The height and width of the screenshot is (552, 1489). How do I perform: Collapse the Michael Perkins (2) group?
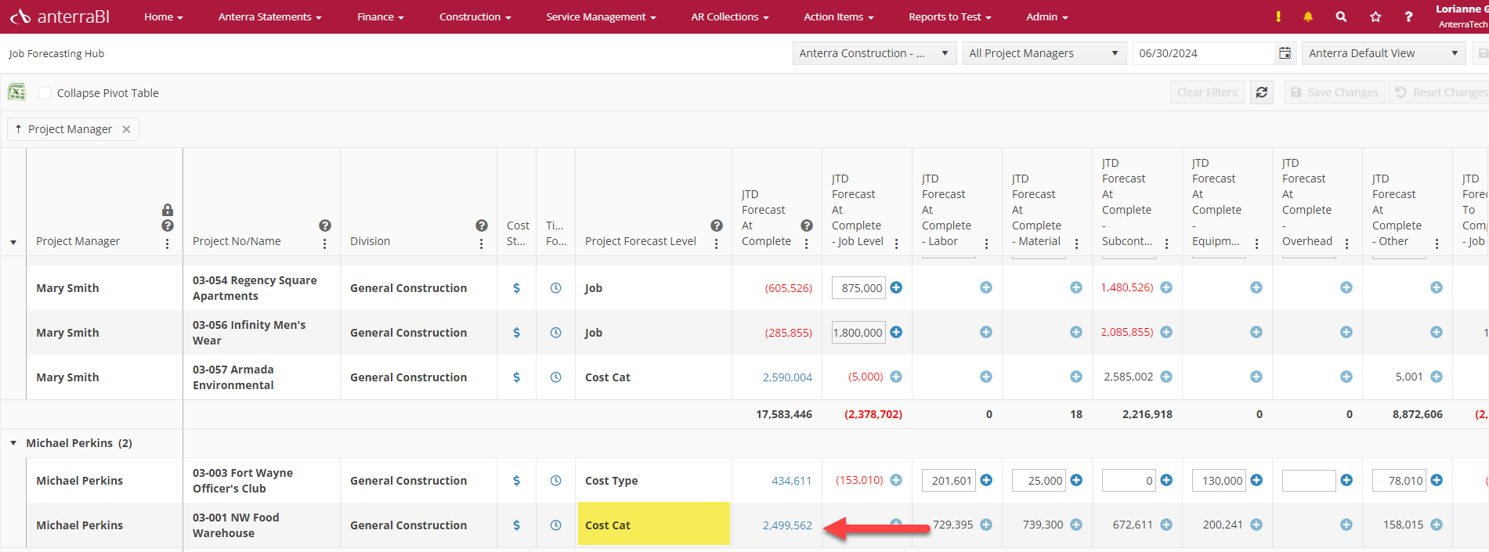pyautogui.click(x=13, y=443)
